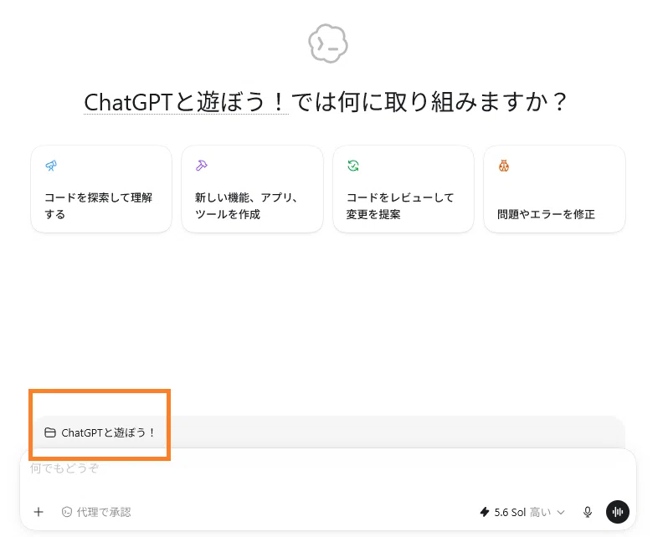
Task: Click the 何でもどうぞ message input field
Action: 328,473
